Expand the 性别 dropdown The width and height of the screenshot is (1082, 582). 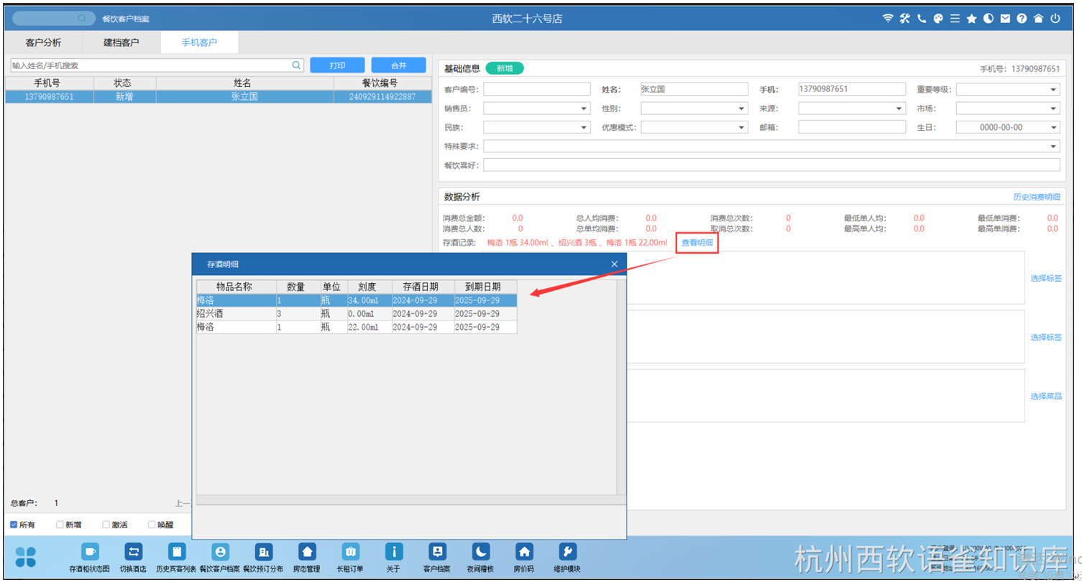pyautogui.click(x=694, y=108)
